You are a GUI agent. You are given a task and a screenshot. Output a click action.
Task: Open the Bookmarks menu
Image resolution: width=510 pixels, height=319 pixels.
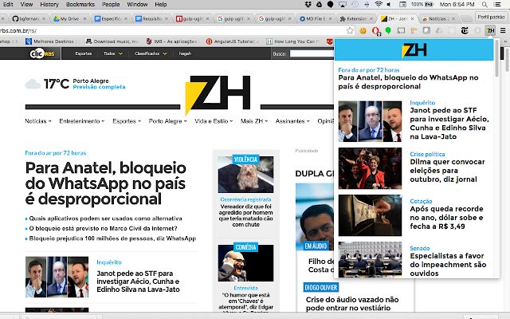click(80, 4)
